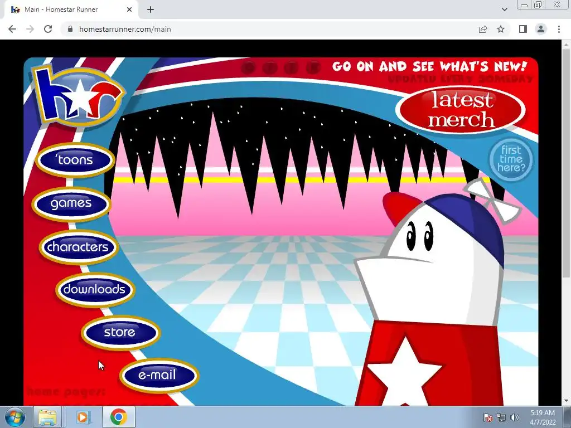The height and width of the screenshot is (428, 571).
Task: Open Windows Explorer from taskbar
Action: click(x=48, y=417)
